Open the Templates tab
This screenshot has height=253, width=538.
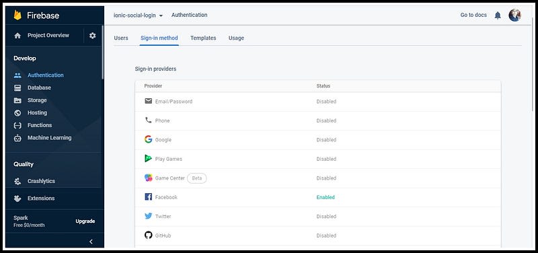pos(203,38)
